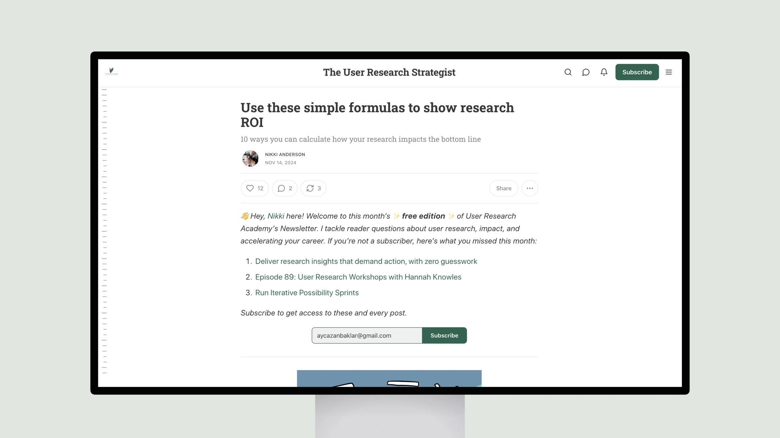
Task: Click the publication logo in header
Action: (111, 71)
